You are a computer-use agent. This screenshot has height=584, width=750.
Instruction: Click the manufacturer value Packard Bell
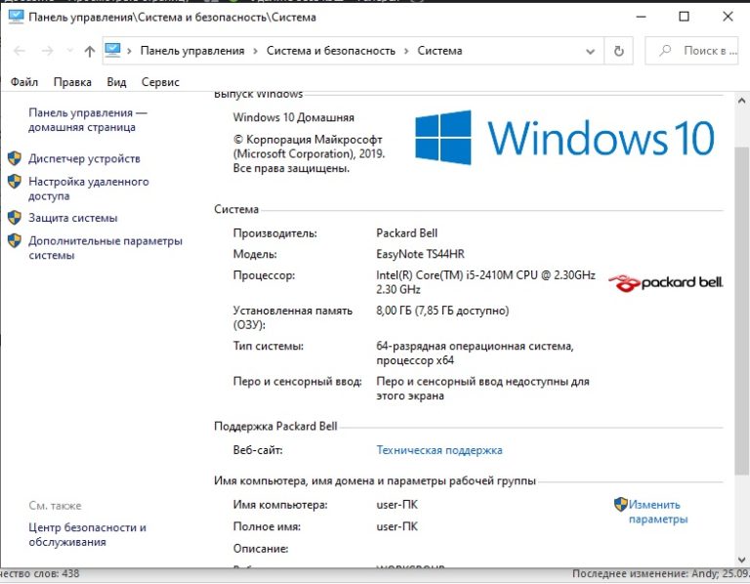406,233
